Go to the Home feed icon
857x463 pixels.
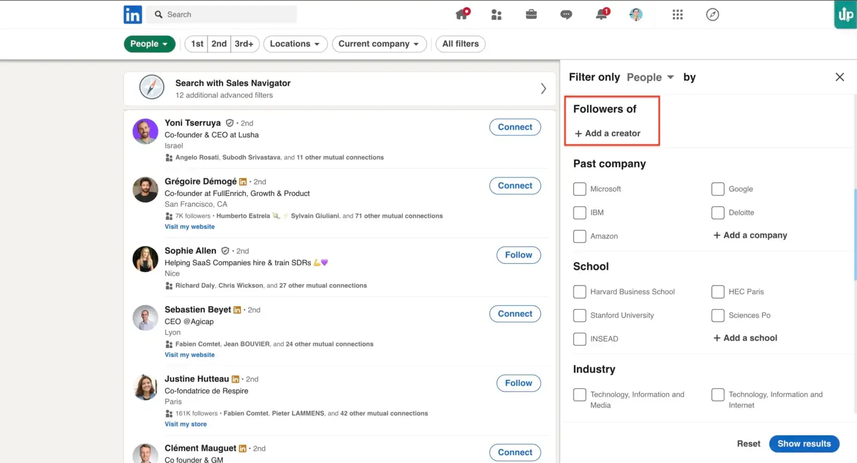463,14
